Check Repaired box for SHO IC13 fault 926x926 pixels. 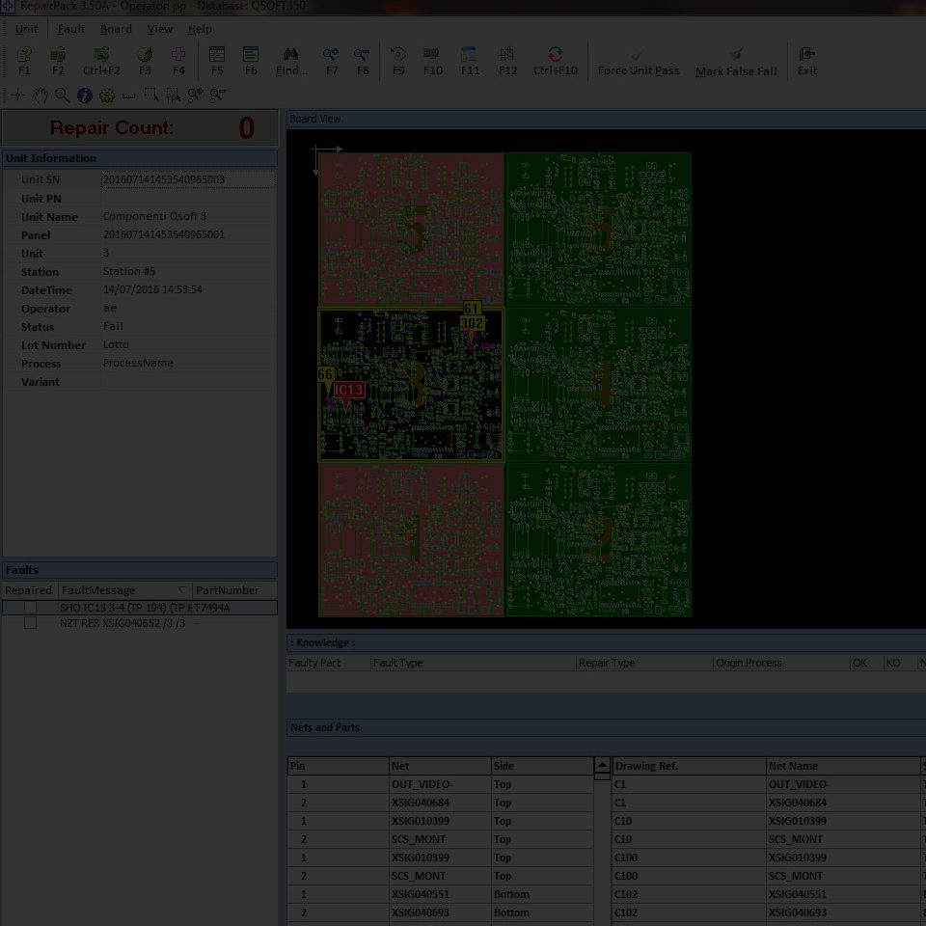point(31,608)
